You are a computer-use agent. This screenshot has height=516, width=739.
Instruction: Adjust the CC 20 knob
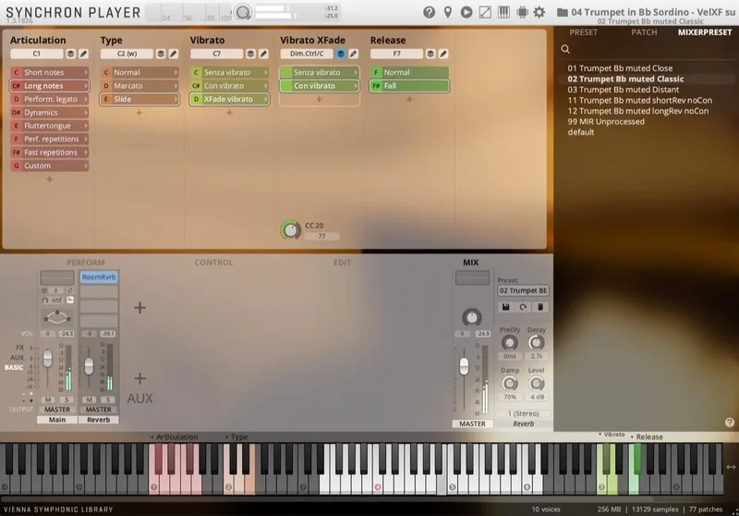pyautogui.click(x=291, y=230)
